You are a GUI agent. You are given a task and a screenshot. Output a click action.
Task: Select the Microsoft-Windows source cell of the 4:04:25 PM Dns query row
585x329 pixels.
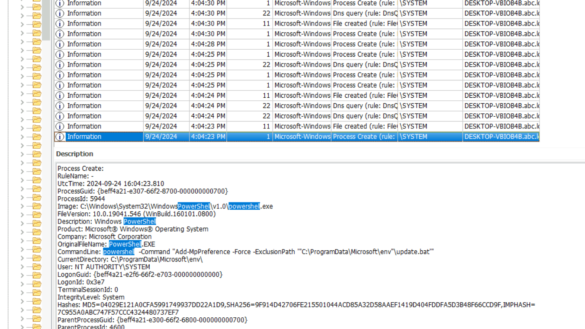point(302,65)
